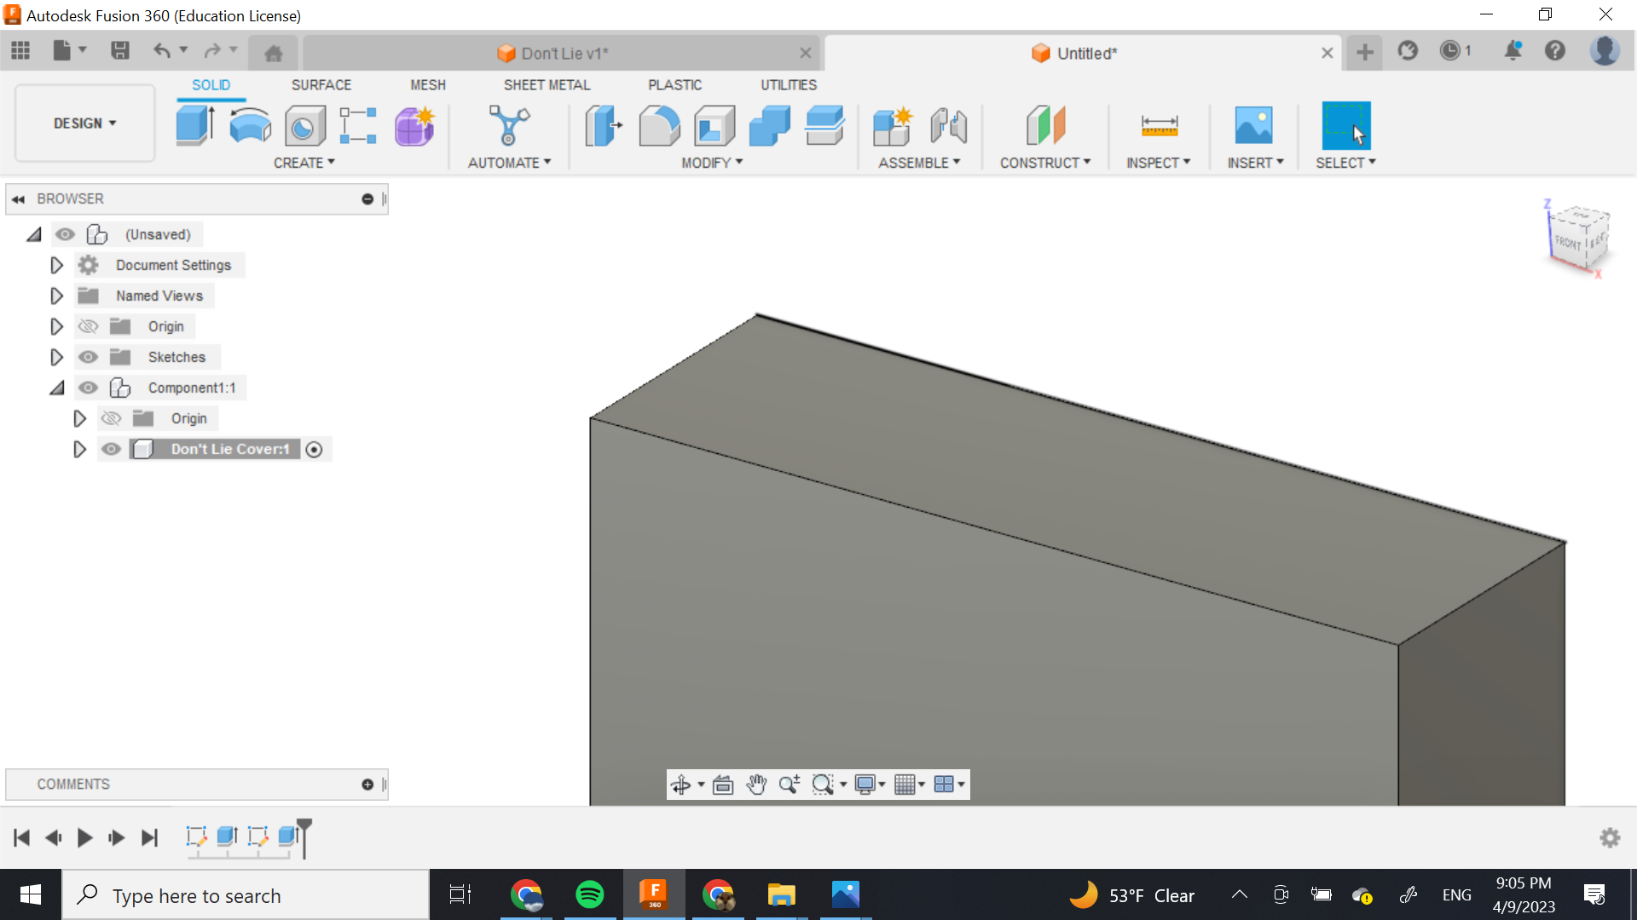Click the ViewCube FRONT face
The height and width of the screenshot is (920, 1637).
[1568, 242]
